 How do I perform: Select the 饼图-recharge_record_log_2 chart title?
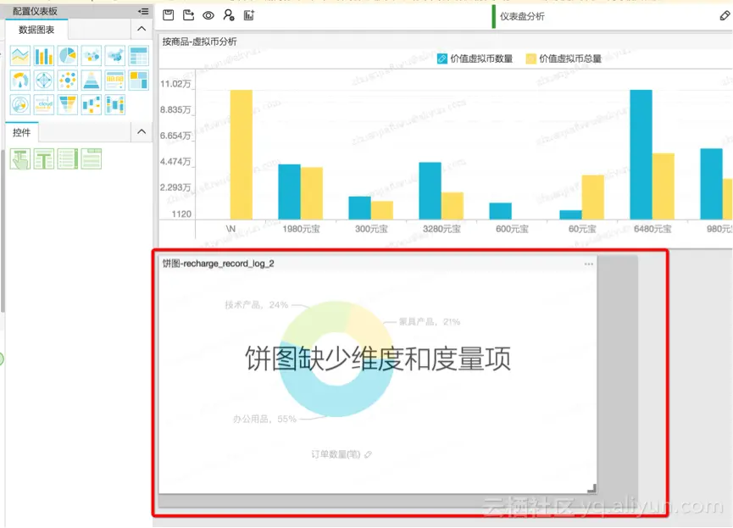click(219, 264)
